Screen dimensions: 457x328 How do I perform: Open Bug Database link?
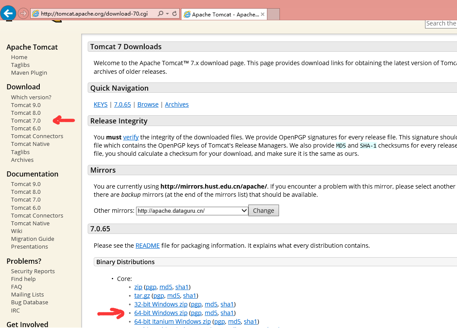pos(30,303)
